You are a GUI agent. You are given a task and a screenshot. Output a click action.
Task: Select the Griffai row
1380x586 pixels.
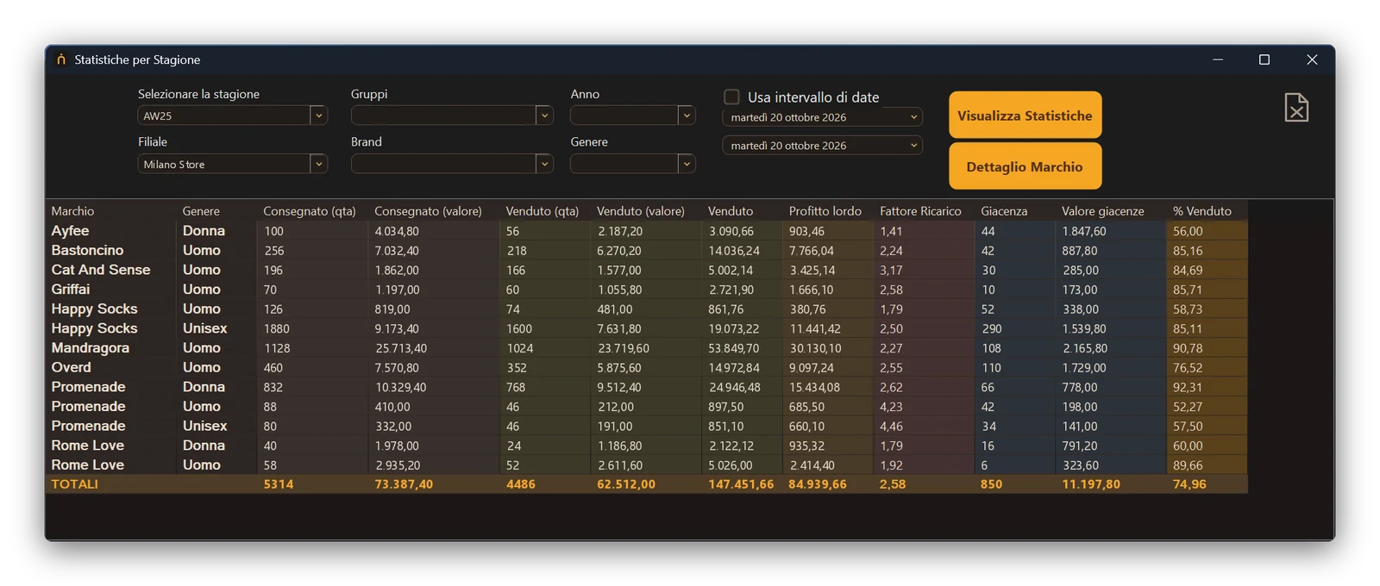(647, 290)
